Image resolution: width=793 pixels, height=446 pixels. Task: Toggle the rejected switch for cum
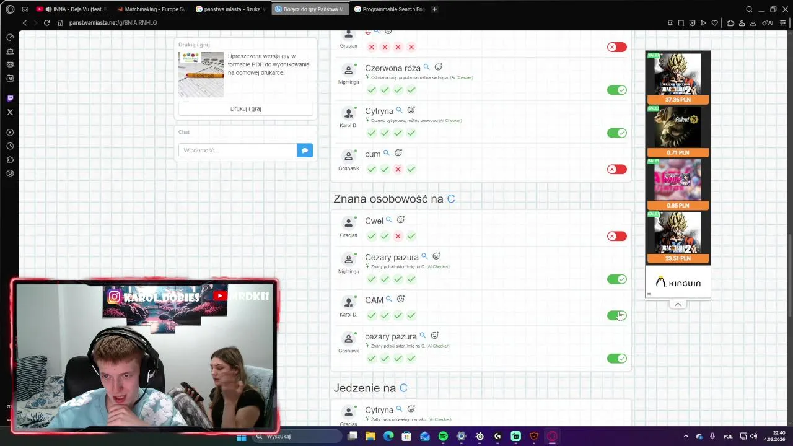click(617, 169)
